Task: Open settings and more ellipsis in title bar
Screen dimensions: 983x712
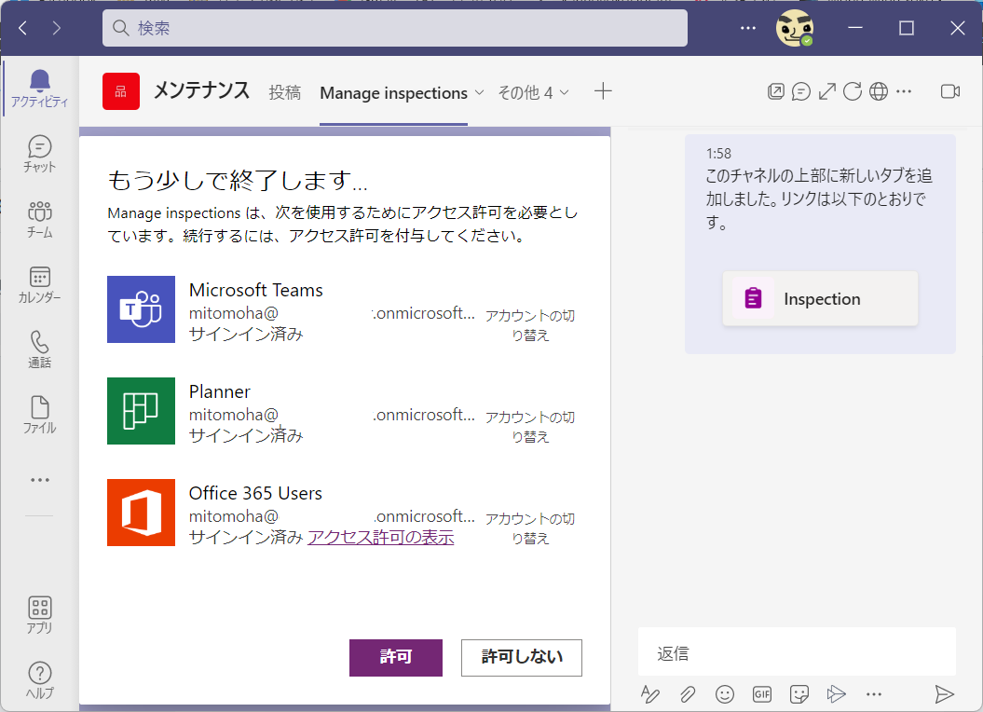Action: [x=748, y=28]
